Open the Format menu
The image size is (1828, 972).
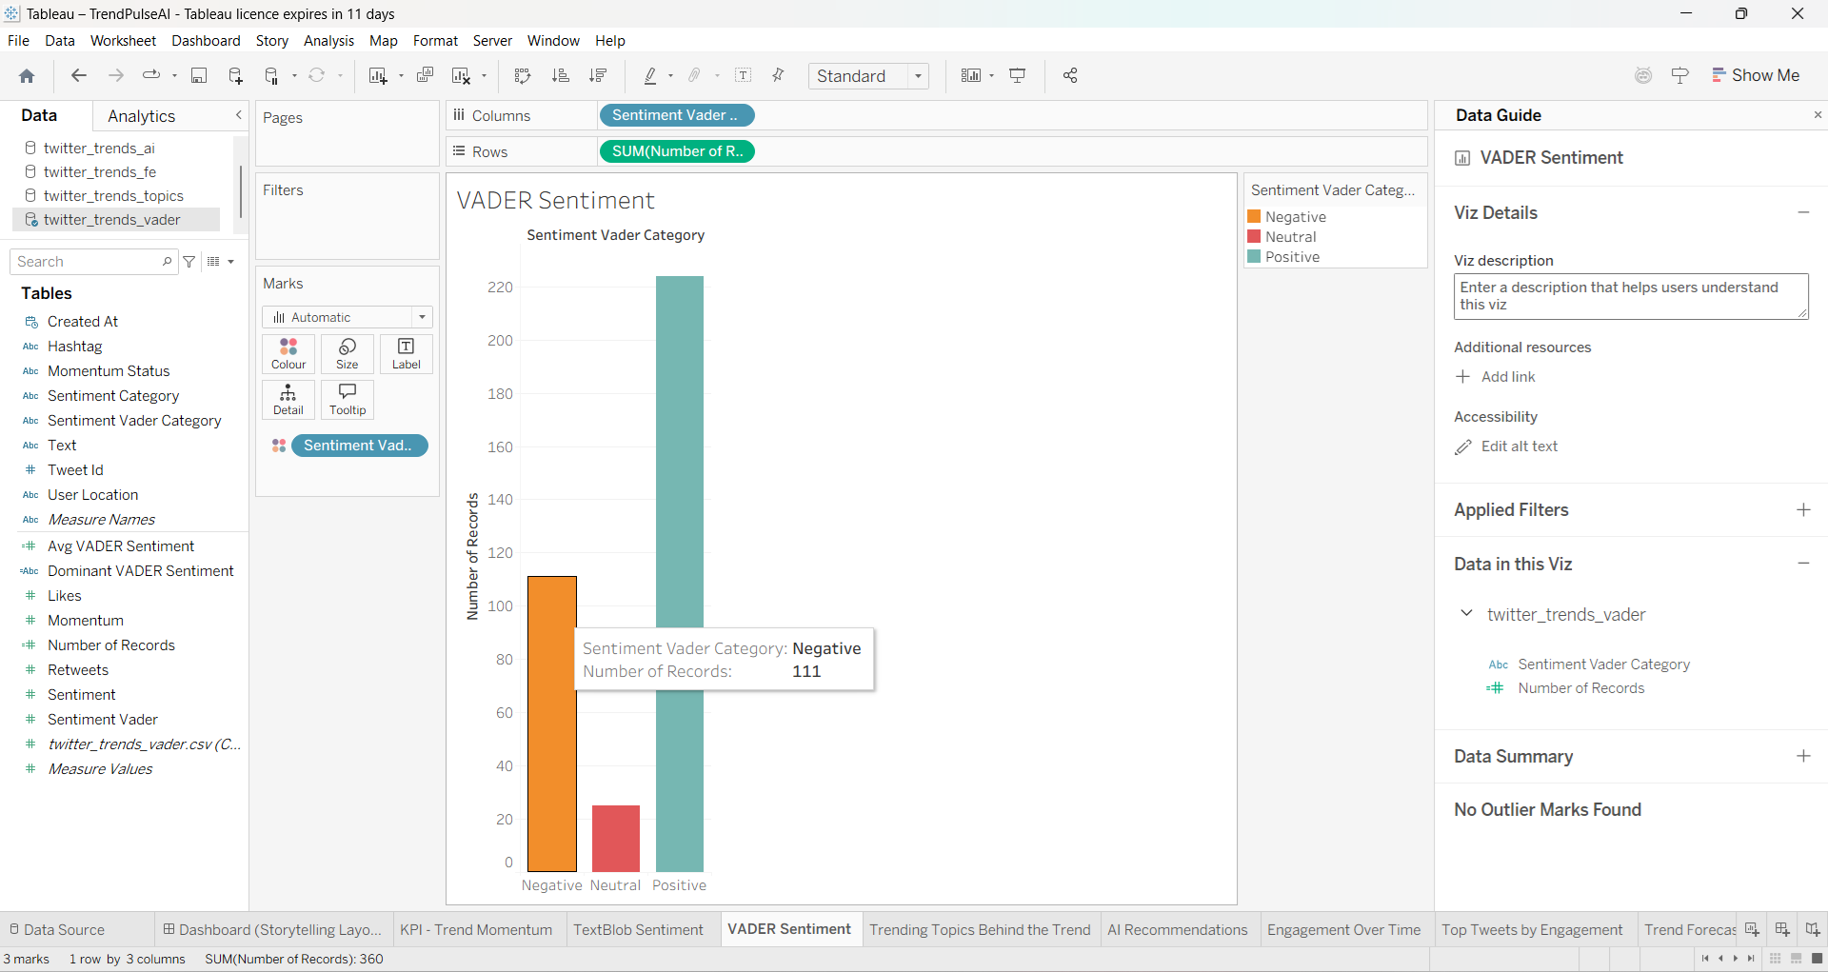[x=435, y=41]
